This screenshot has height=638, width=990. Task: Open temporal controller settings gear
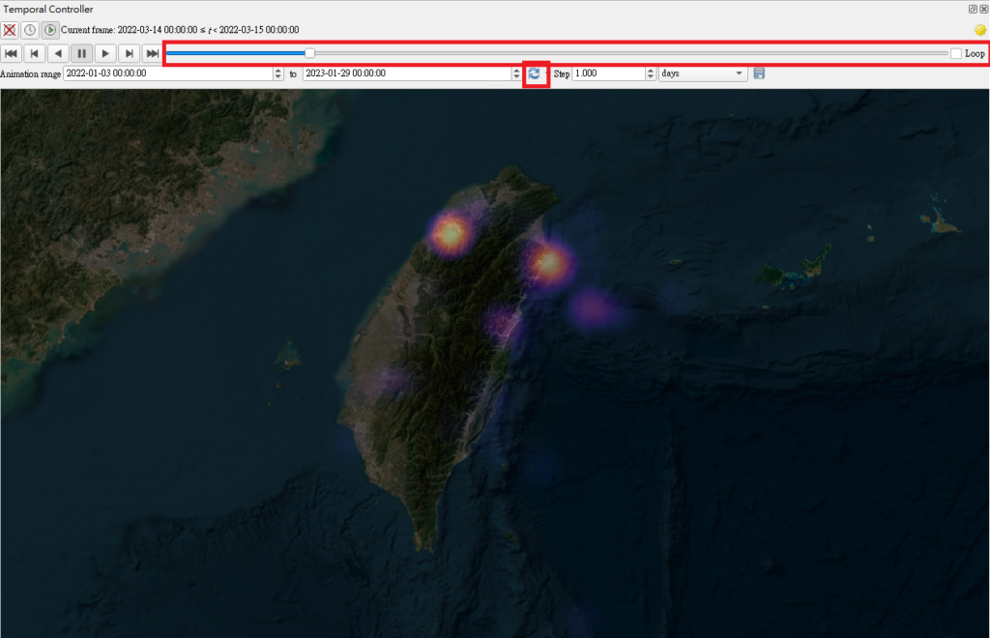point(980,30)
